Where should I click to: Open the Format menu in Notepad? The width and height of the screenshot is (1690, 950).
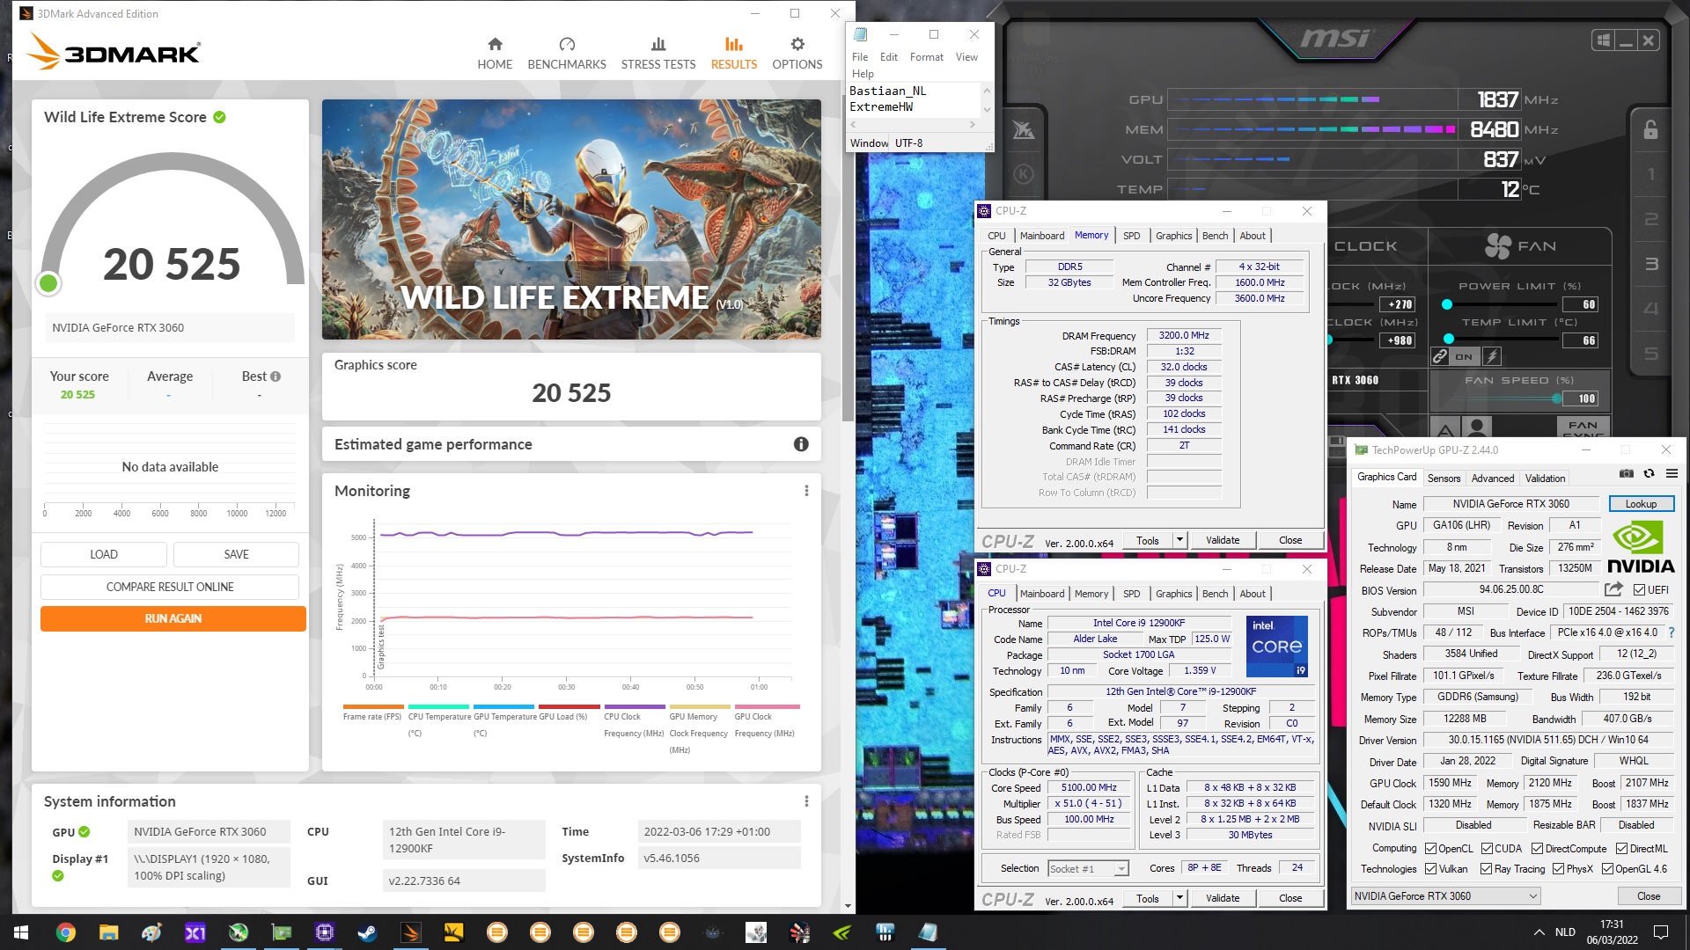(x=926, y=57)
